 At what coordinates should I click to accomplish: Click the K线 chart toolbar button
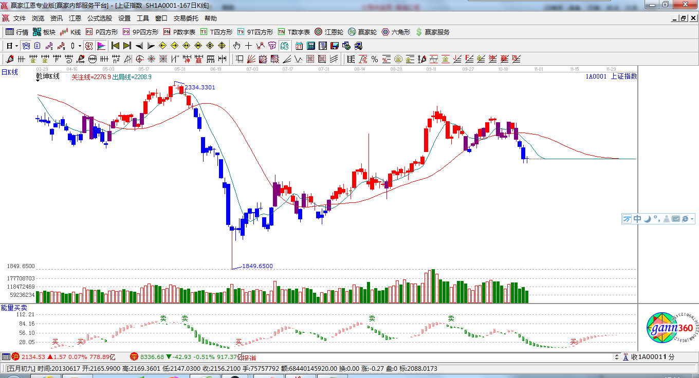click(x=70, y=32)
